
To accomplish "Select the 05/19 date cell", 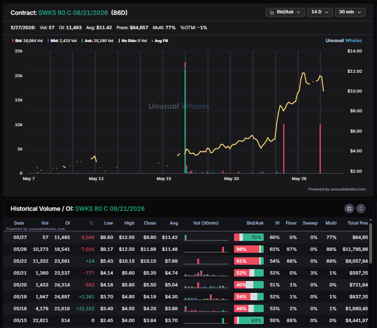I will point(20,296).
